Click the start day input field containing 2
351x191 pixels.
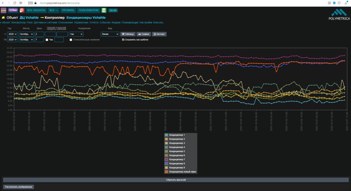pos(39,34)
